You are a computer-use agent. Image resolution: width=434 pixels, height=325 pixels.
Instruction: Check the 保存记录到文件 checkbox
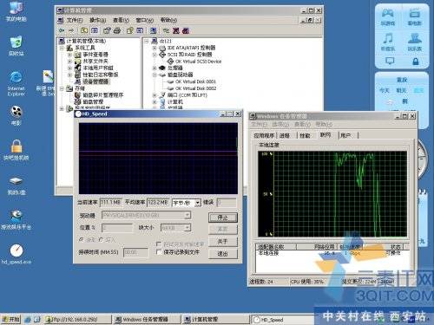[x=159, y=252]
